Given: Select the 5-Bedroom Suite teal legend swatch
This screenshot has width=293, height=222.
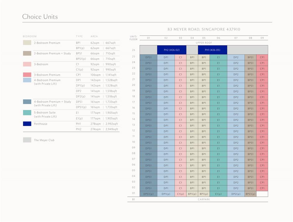Looking at the screenshot, I should [27, 113].
